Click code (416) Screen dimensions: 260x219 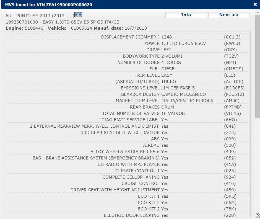tap(230, 184)
